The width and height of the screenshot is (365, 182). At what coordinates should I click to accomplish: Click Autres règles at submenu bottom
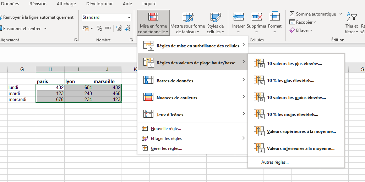point(275,162)
